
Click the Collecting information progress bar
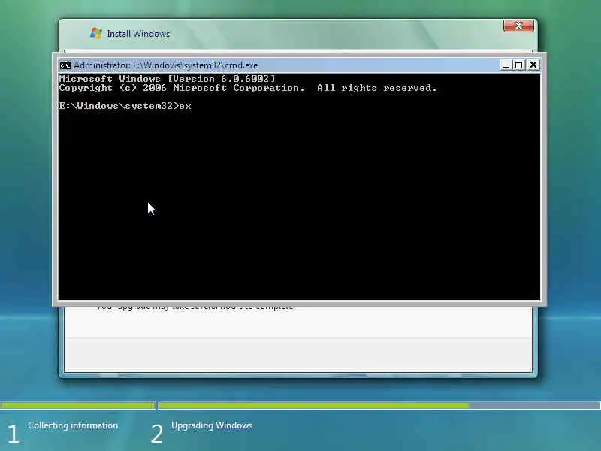pyautogui.click(x=78, y=405)
